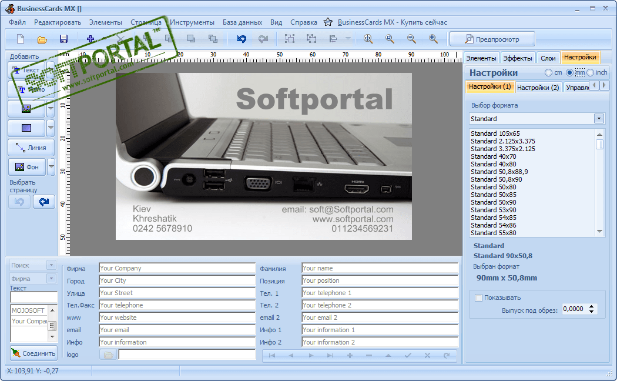Screen dimensions: 617x381
Task: Refresh the database records
Action: coord(447,355)
